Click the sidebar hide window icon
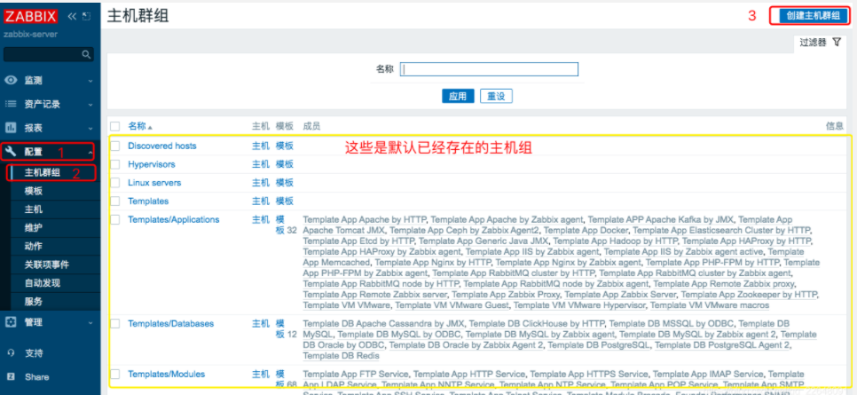Viewport: 857px width, 395px height. pos(86,17)
